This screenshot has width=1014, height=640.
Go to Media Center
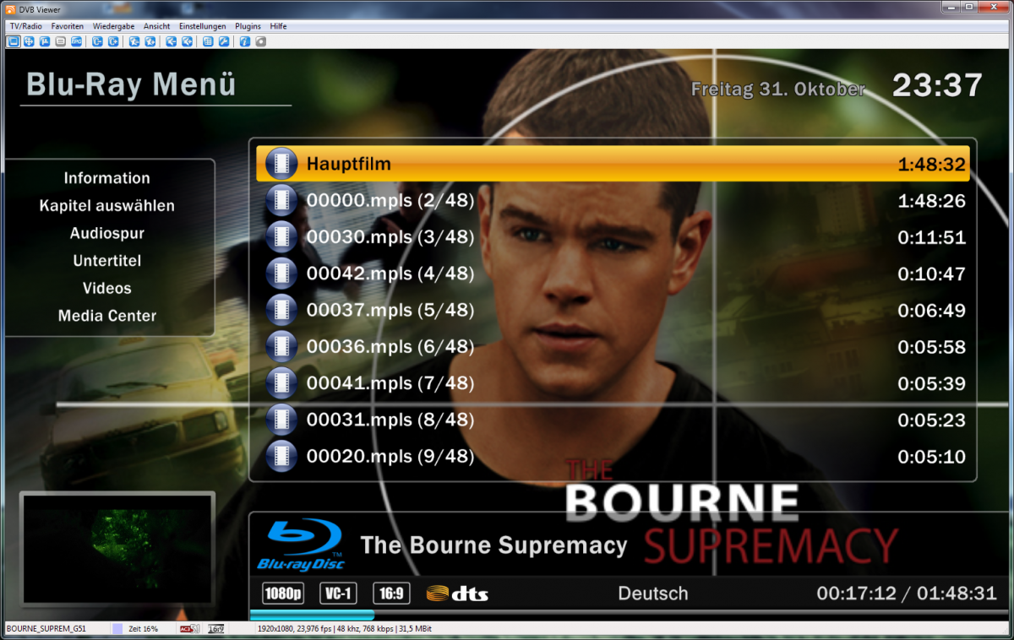(x=107, y=316)
